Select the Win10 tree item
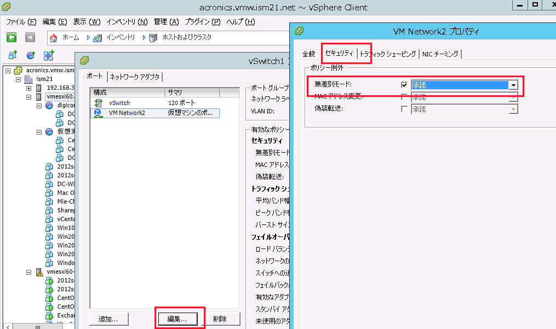Image resolution: width=556 pixels, height=329 pixels. 66,228
